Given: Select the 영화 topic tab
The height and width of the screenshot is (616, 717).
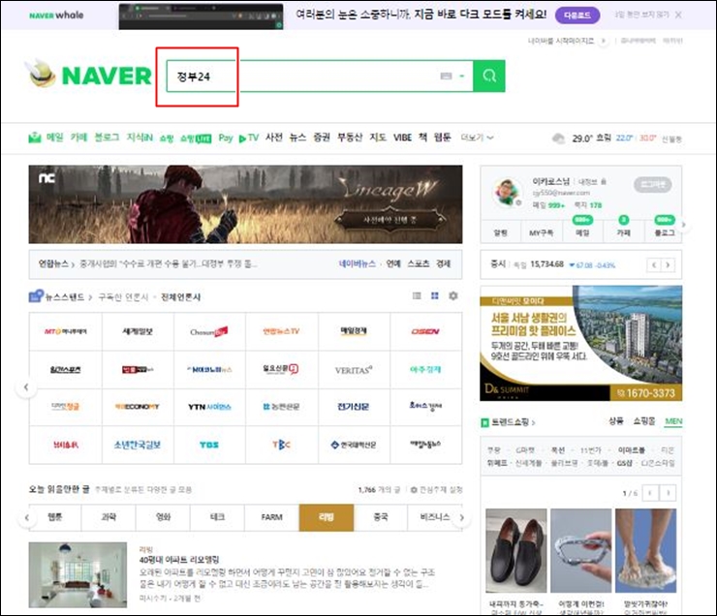Looking at the screenshot, I should (x=163, y=517).
